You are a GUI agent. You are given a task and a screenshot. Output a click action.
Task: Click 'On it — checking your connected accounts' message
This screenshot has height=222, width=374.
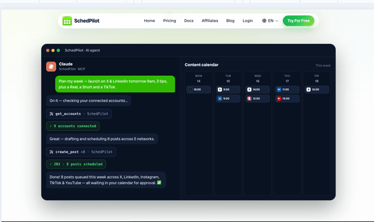click(x=88, y=100)
